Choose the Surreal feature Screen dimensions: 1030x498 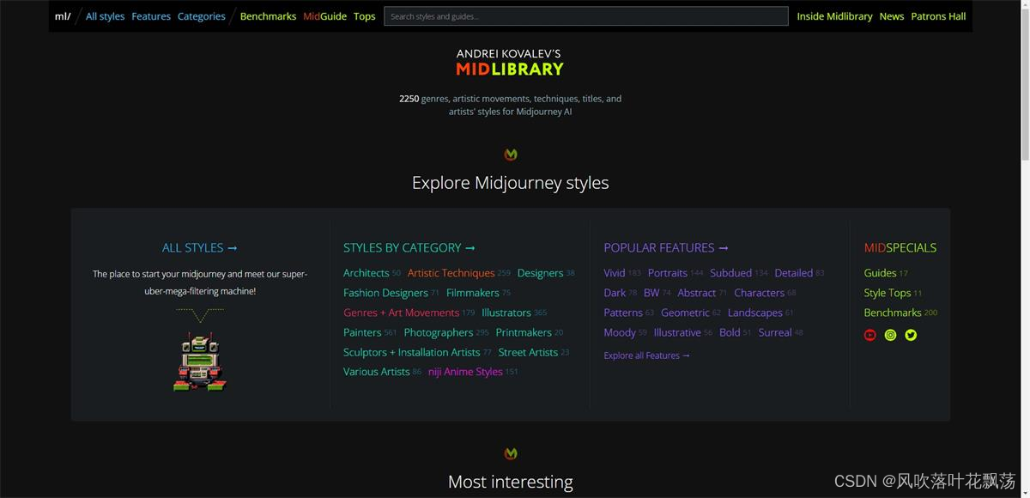tap(775, 332)
